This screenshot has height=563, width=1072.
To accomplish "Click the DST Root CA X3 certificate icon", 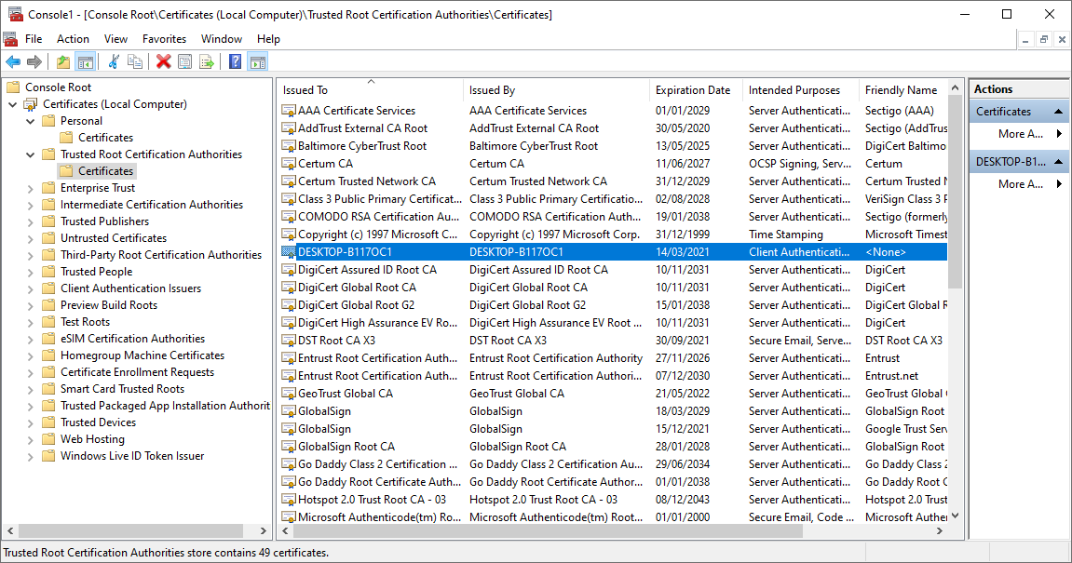I will point(289,341).
